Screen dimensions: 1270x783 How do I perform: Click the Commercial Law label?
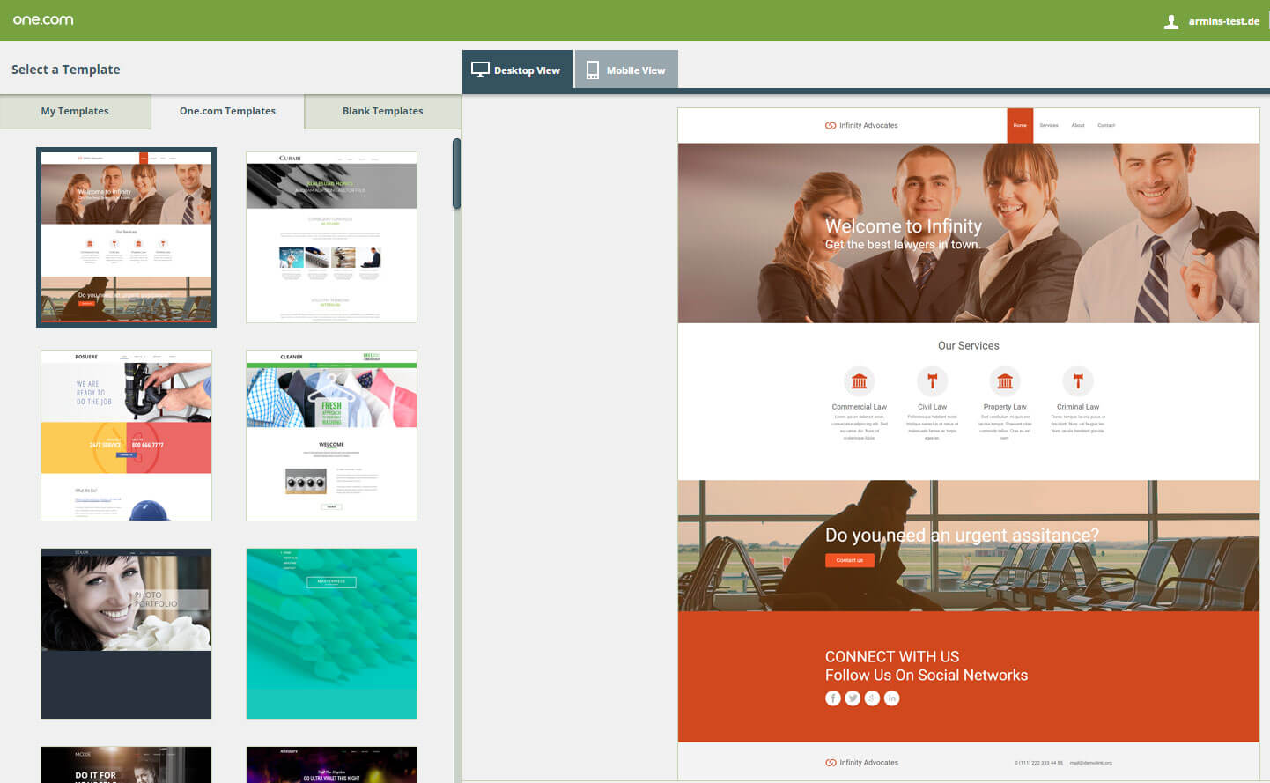pos(860,407)
